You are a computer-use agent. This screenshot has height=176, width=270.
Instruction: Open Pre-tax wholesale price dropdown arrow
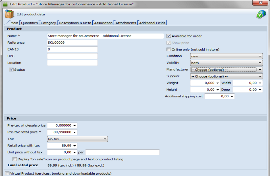click(74, 125)
